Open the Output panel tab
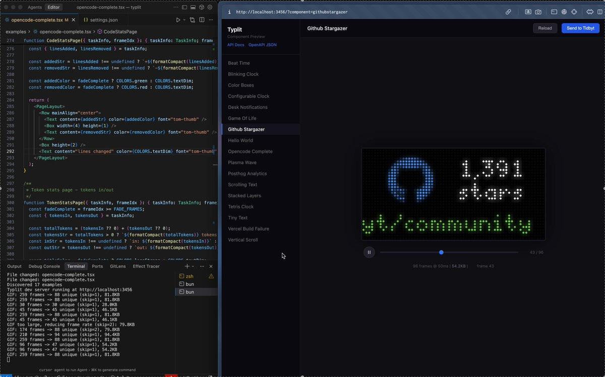Image resolution: width=605 pixels, height=377 pixels. coord(14,266)
